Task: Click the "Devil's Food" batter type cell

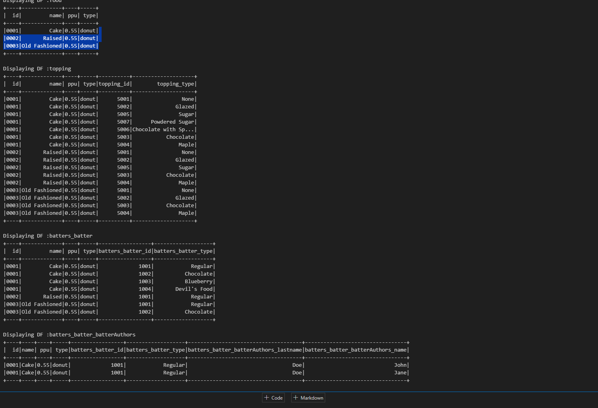Action: [194, 289]
